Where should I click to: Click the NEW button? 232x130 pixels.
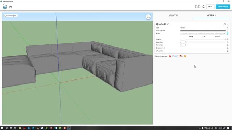[x=210, y=6]
